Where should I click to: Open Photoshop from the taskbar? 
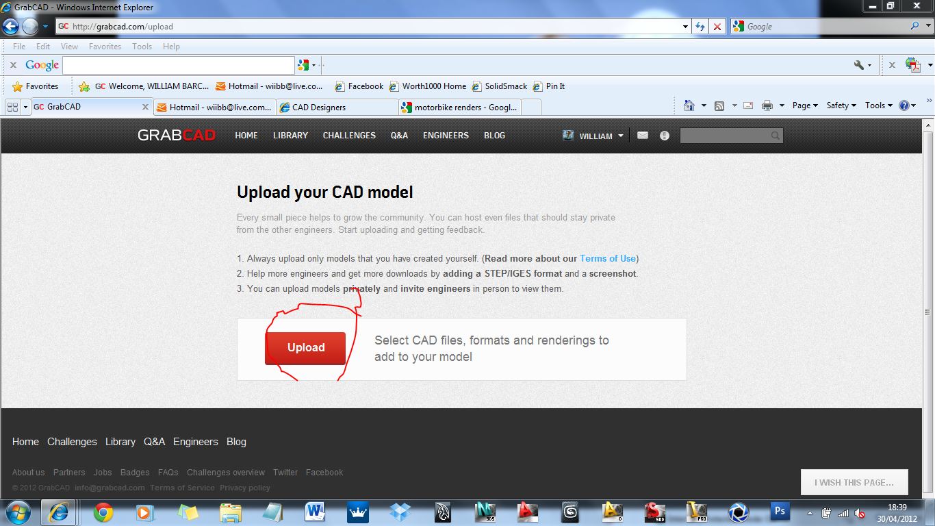tap(780, 512)
